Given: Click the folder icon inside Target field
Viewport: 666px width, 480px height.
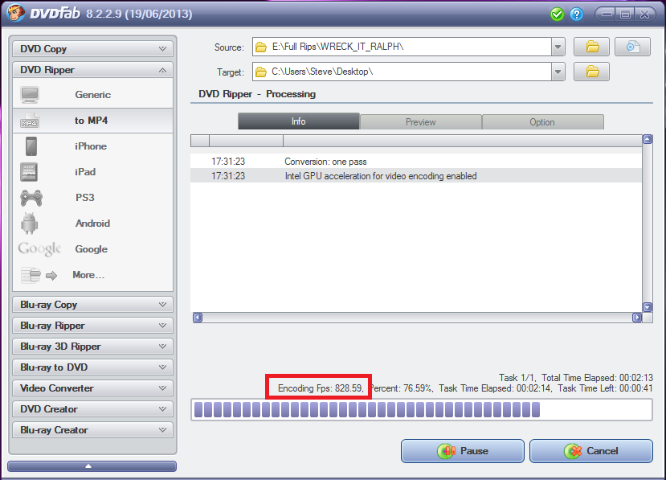Looking at the screenshot, I should pos(261,72).
